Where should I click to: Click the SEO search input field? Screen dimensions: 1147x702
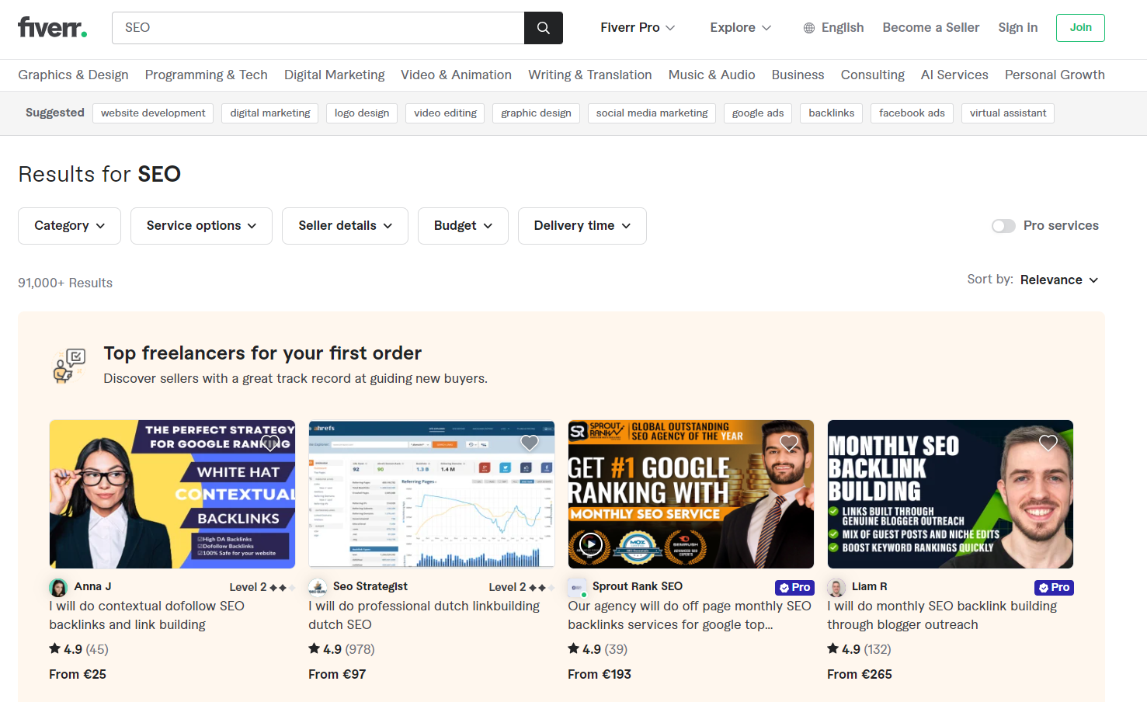pyautogui.click(x=318, y=28)
